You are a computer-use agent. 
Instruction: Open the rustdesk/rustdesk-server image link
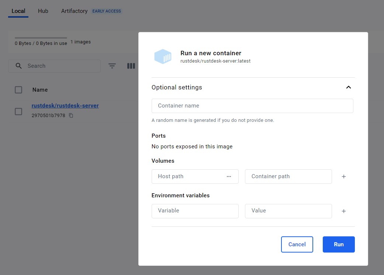65,106
